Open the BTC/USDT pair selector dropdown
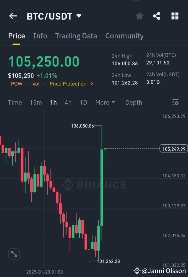The width and height of the screenshot is (188, 277). pyautogui.click(x=78, y=16)
